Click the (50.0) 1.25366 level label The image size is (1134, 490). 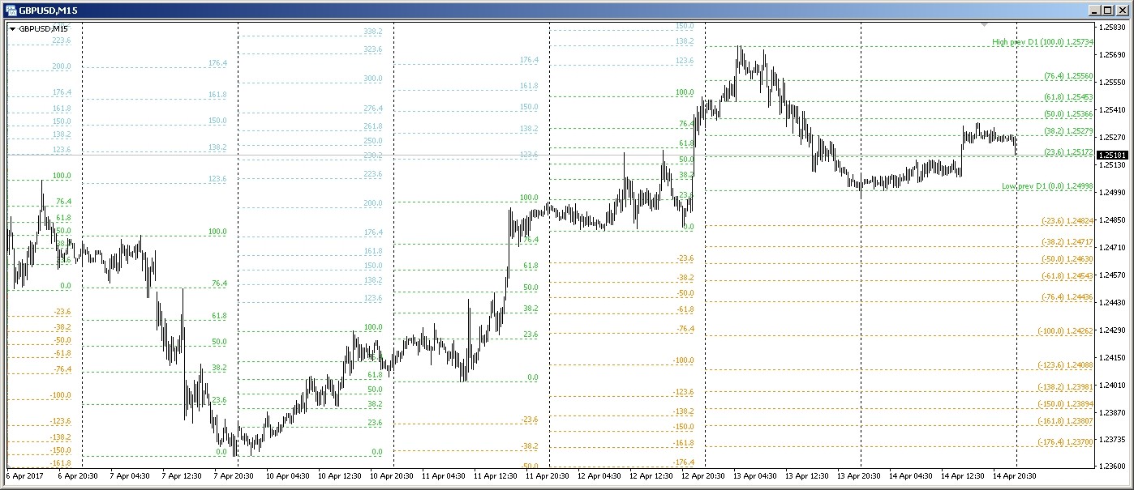coord(1068,114)
